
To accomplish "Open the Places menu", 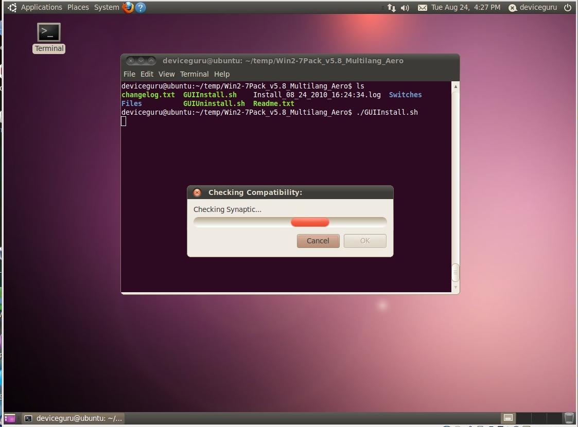I will point(78,7).
